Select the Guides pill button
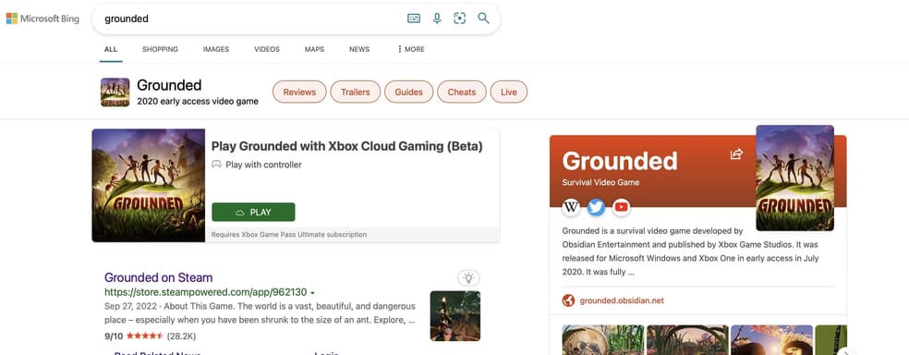The width and height of the screenshot is (909, 355). click(x=408, y=92)
